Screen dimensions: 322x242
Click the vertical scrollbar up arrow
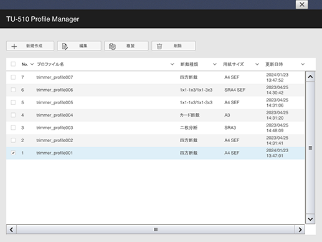pos(310,77)
